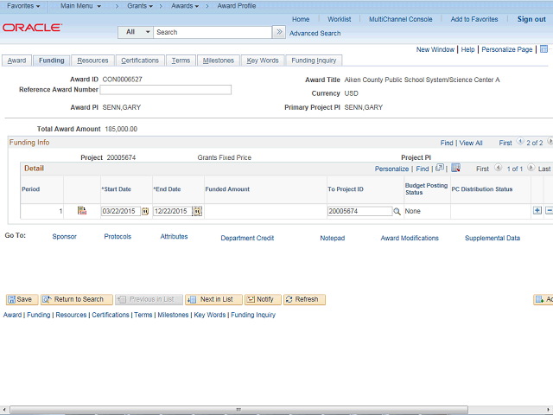Add a new funding row with plus
553x415 pixels.
[x=537, y=211]
